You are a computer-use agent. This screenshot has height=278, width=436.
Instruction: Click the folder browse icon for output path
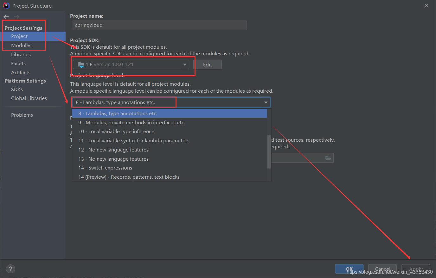tap(328, 158)
